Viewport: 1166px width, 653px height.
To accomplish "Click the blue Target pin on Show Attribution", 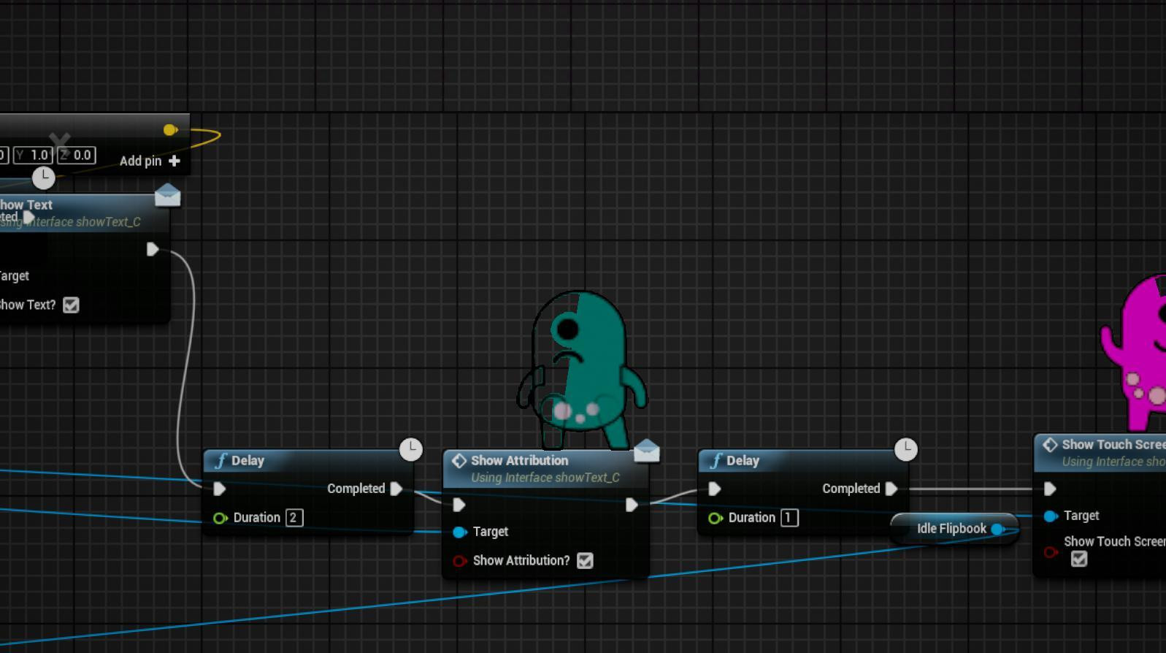I will point(460,532).
